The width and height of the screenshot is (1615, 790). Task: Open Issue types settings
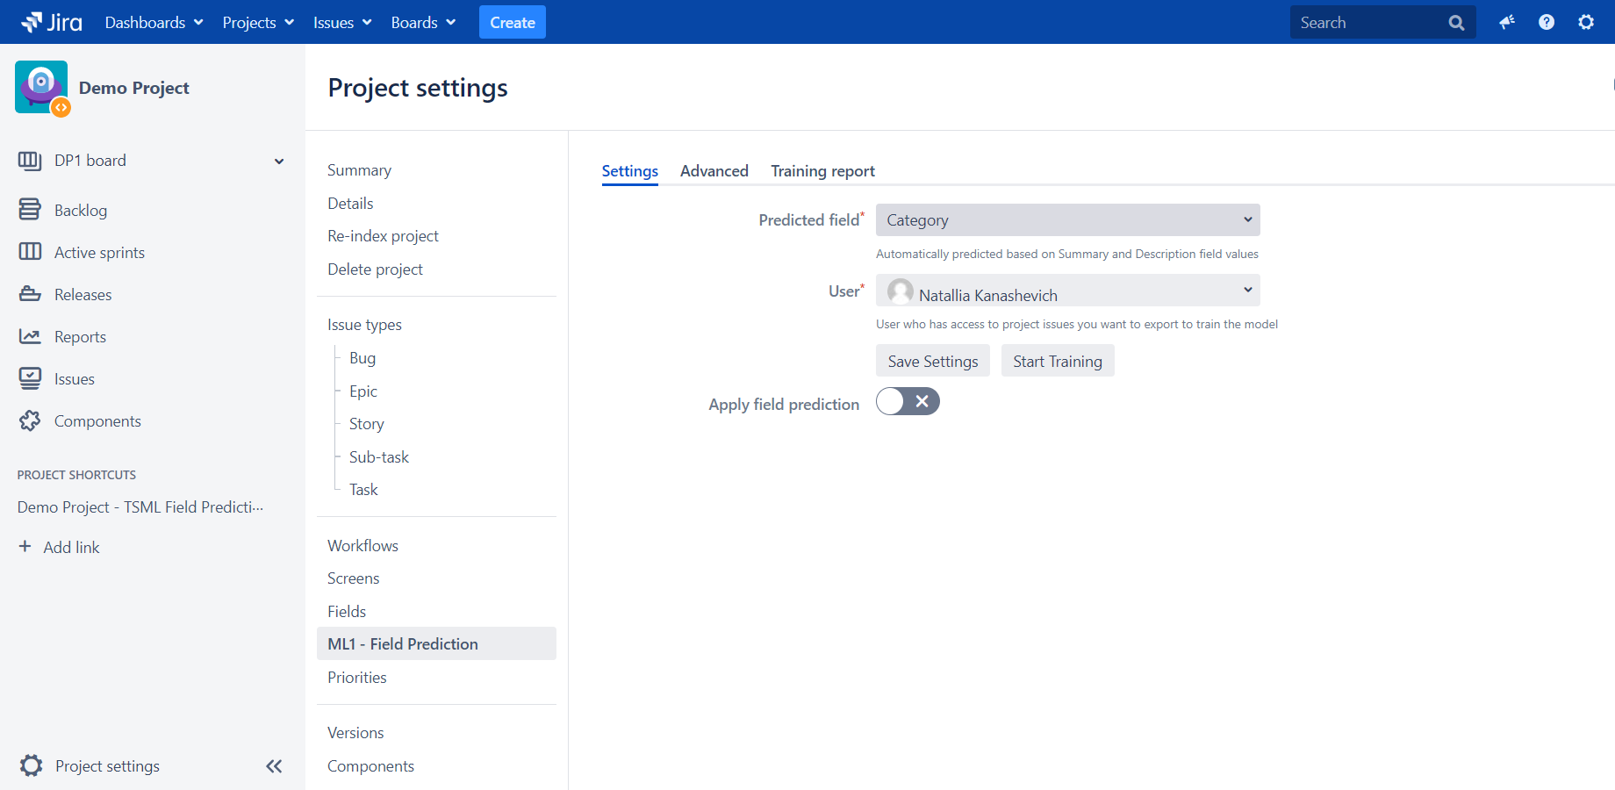[x=364, y=325]
